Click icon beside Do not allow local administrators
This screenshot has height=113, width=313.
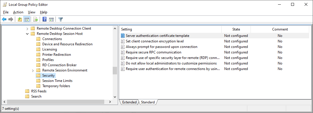tap(123, 63)
